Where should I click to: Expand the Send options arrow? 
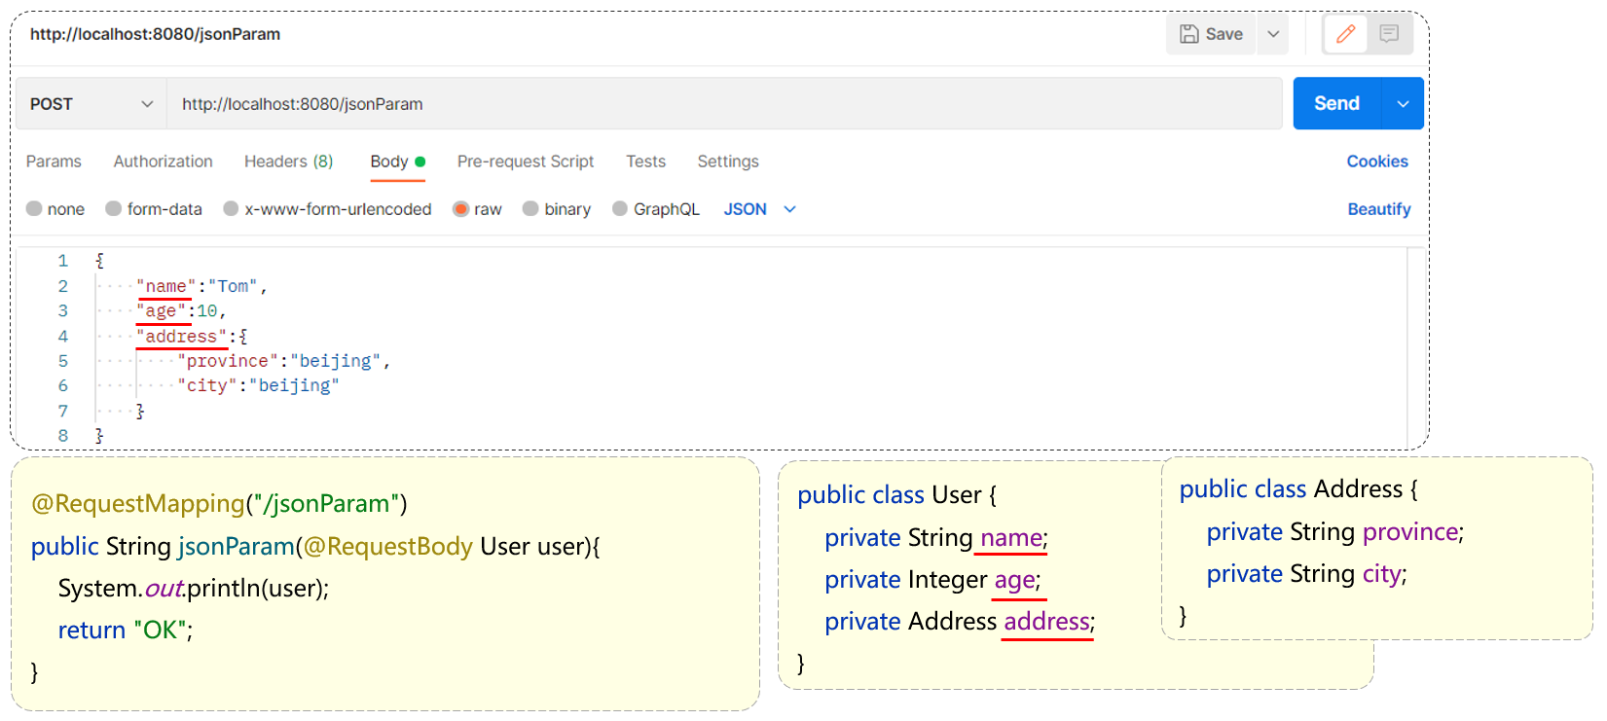[x=1403, y=104]
